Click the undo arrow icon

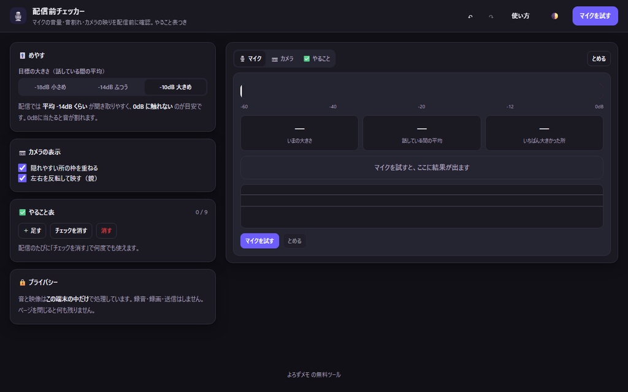click(470, 17)
